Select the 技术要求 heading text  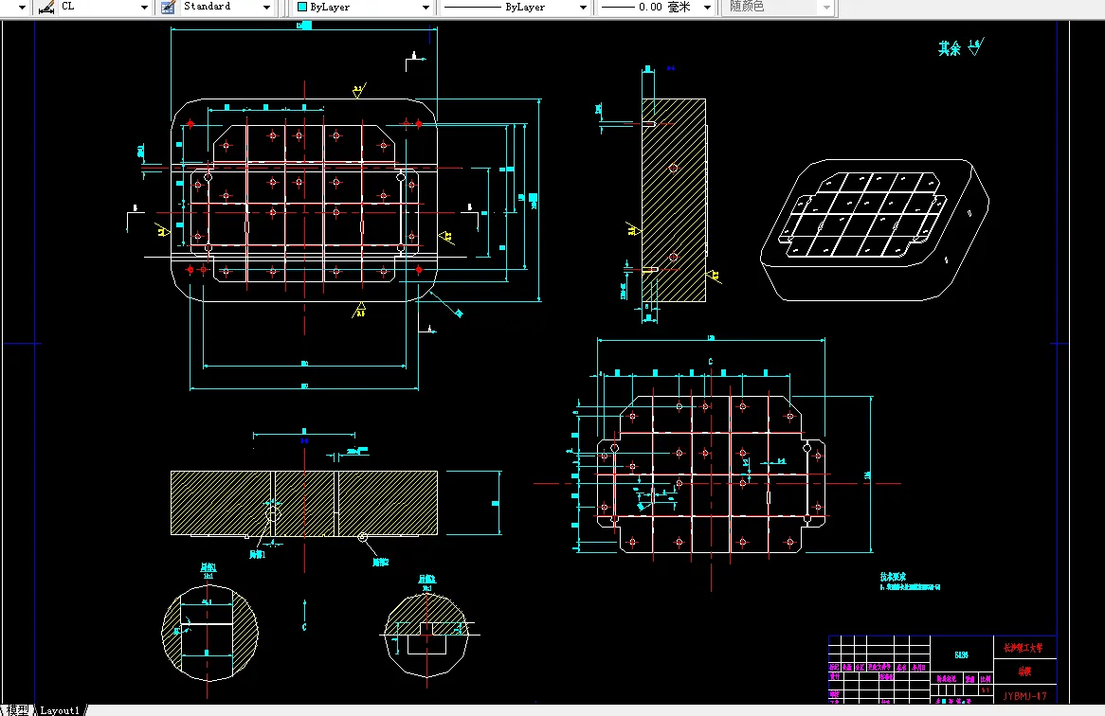tap(892, 577)
